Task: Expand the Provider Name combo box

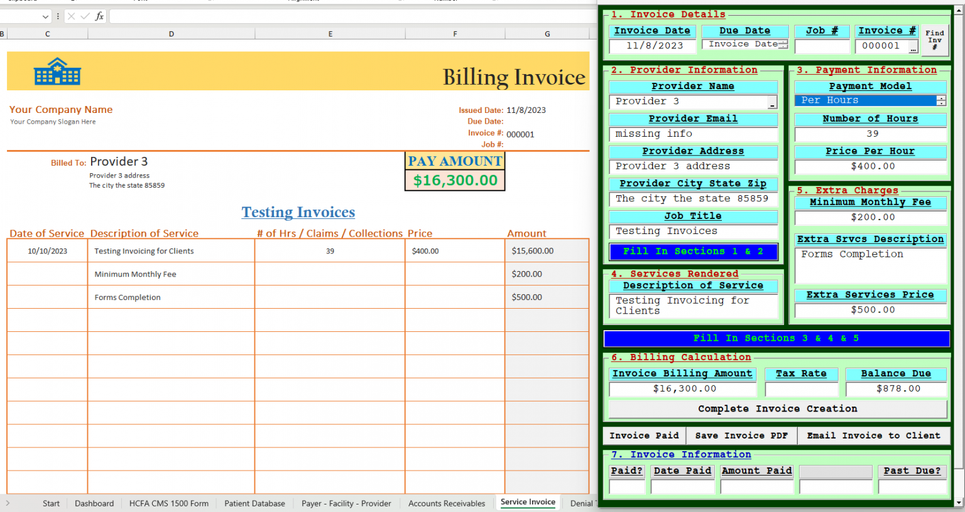Action: pyautogui.click(x=772, y=102)
